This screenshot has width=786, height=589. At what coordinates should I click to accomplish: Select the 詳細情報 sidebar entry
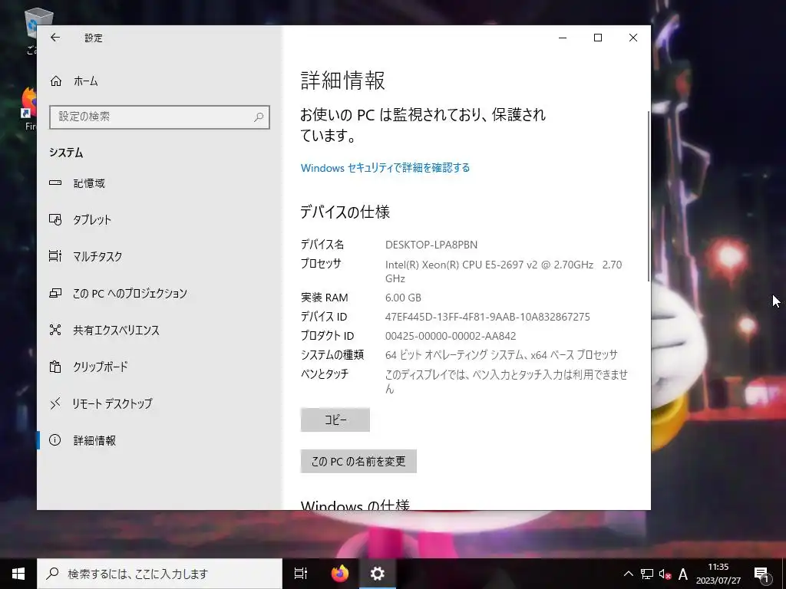(160, 440)
